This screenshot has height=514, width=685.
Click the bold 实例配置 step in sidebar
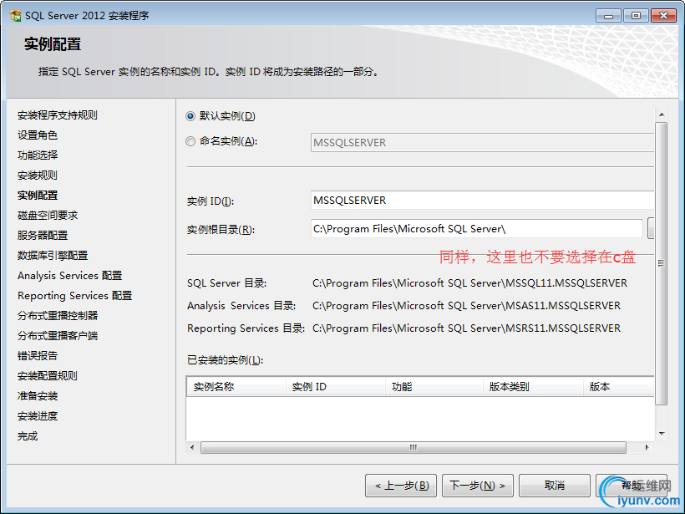point(38,196)
